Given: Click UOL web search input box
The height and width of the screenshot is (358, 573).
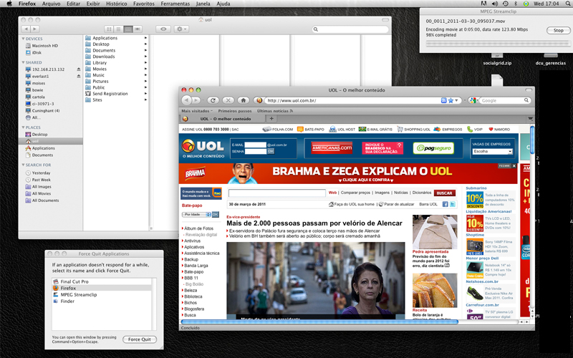Looking at the screenshot, I should coord(277,193).
